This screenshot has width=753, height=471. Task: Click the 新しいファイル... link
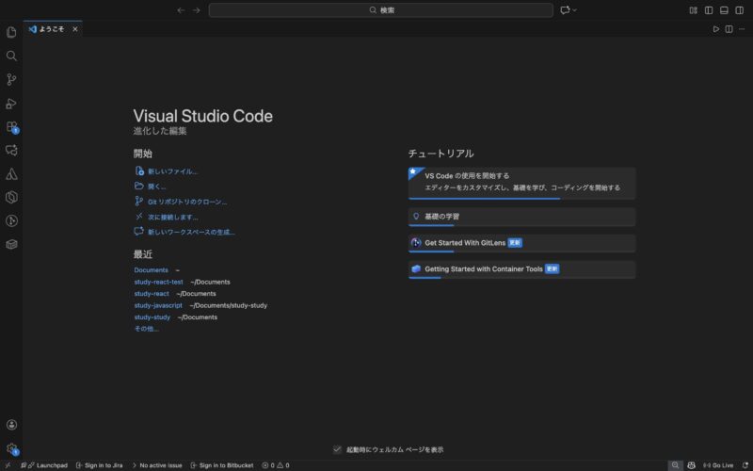(x=172, y=171)
